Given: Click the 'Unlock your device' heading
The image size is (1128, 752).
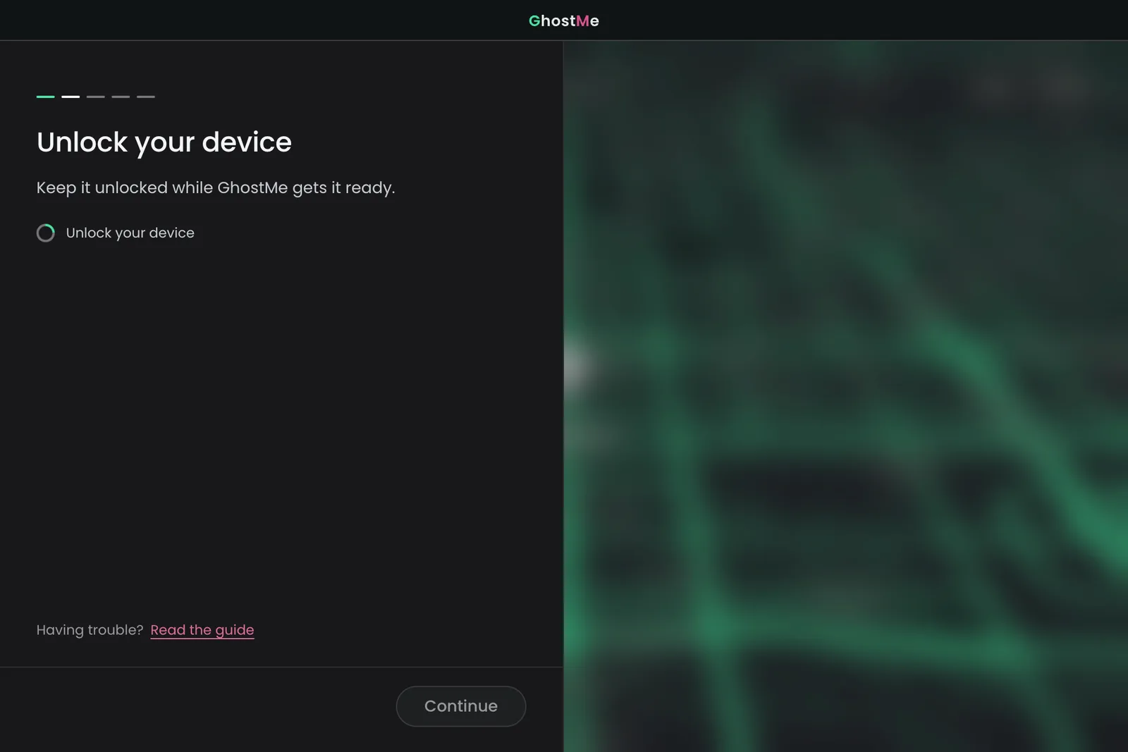Looking at the screenshot, I should tap(164, 142).
